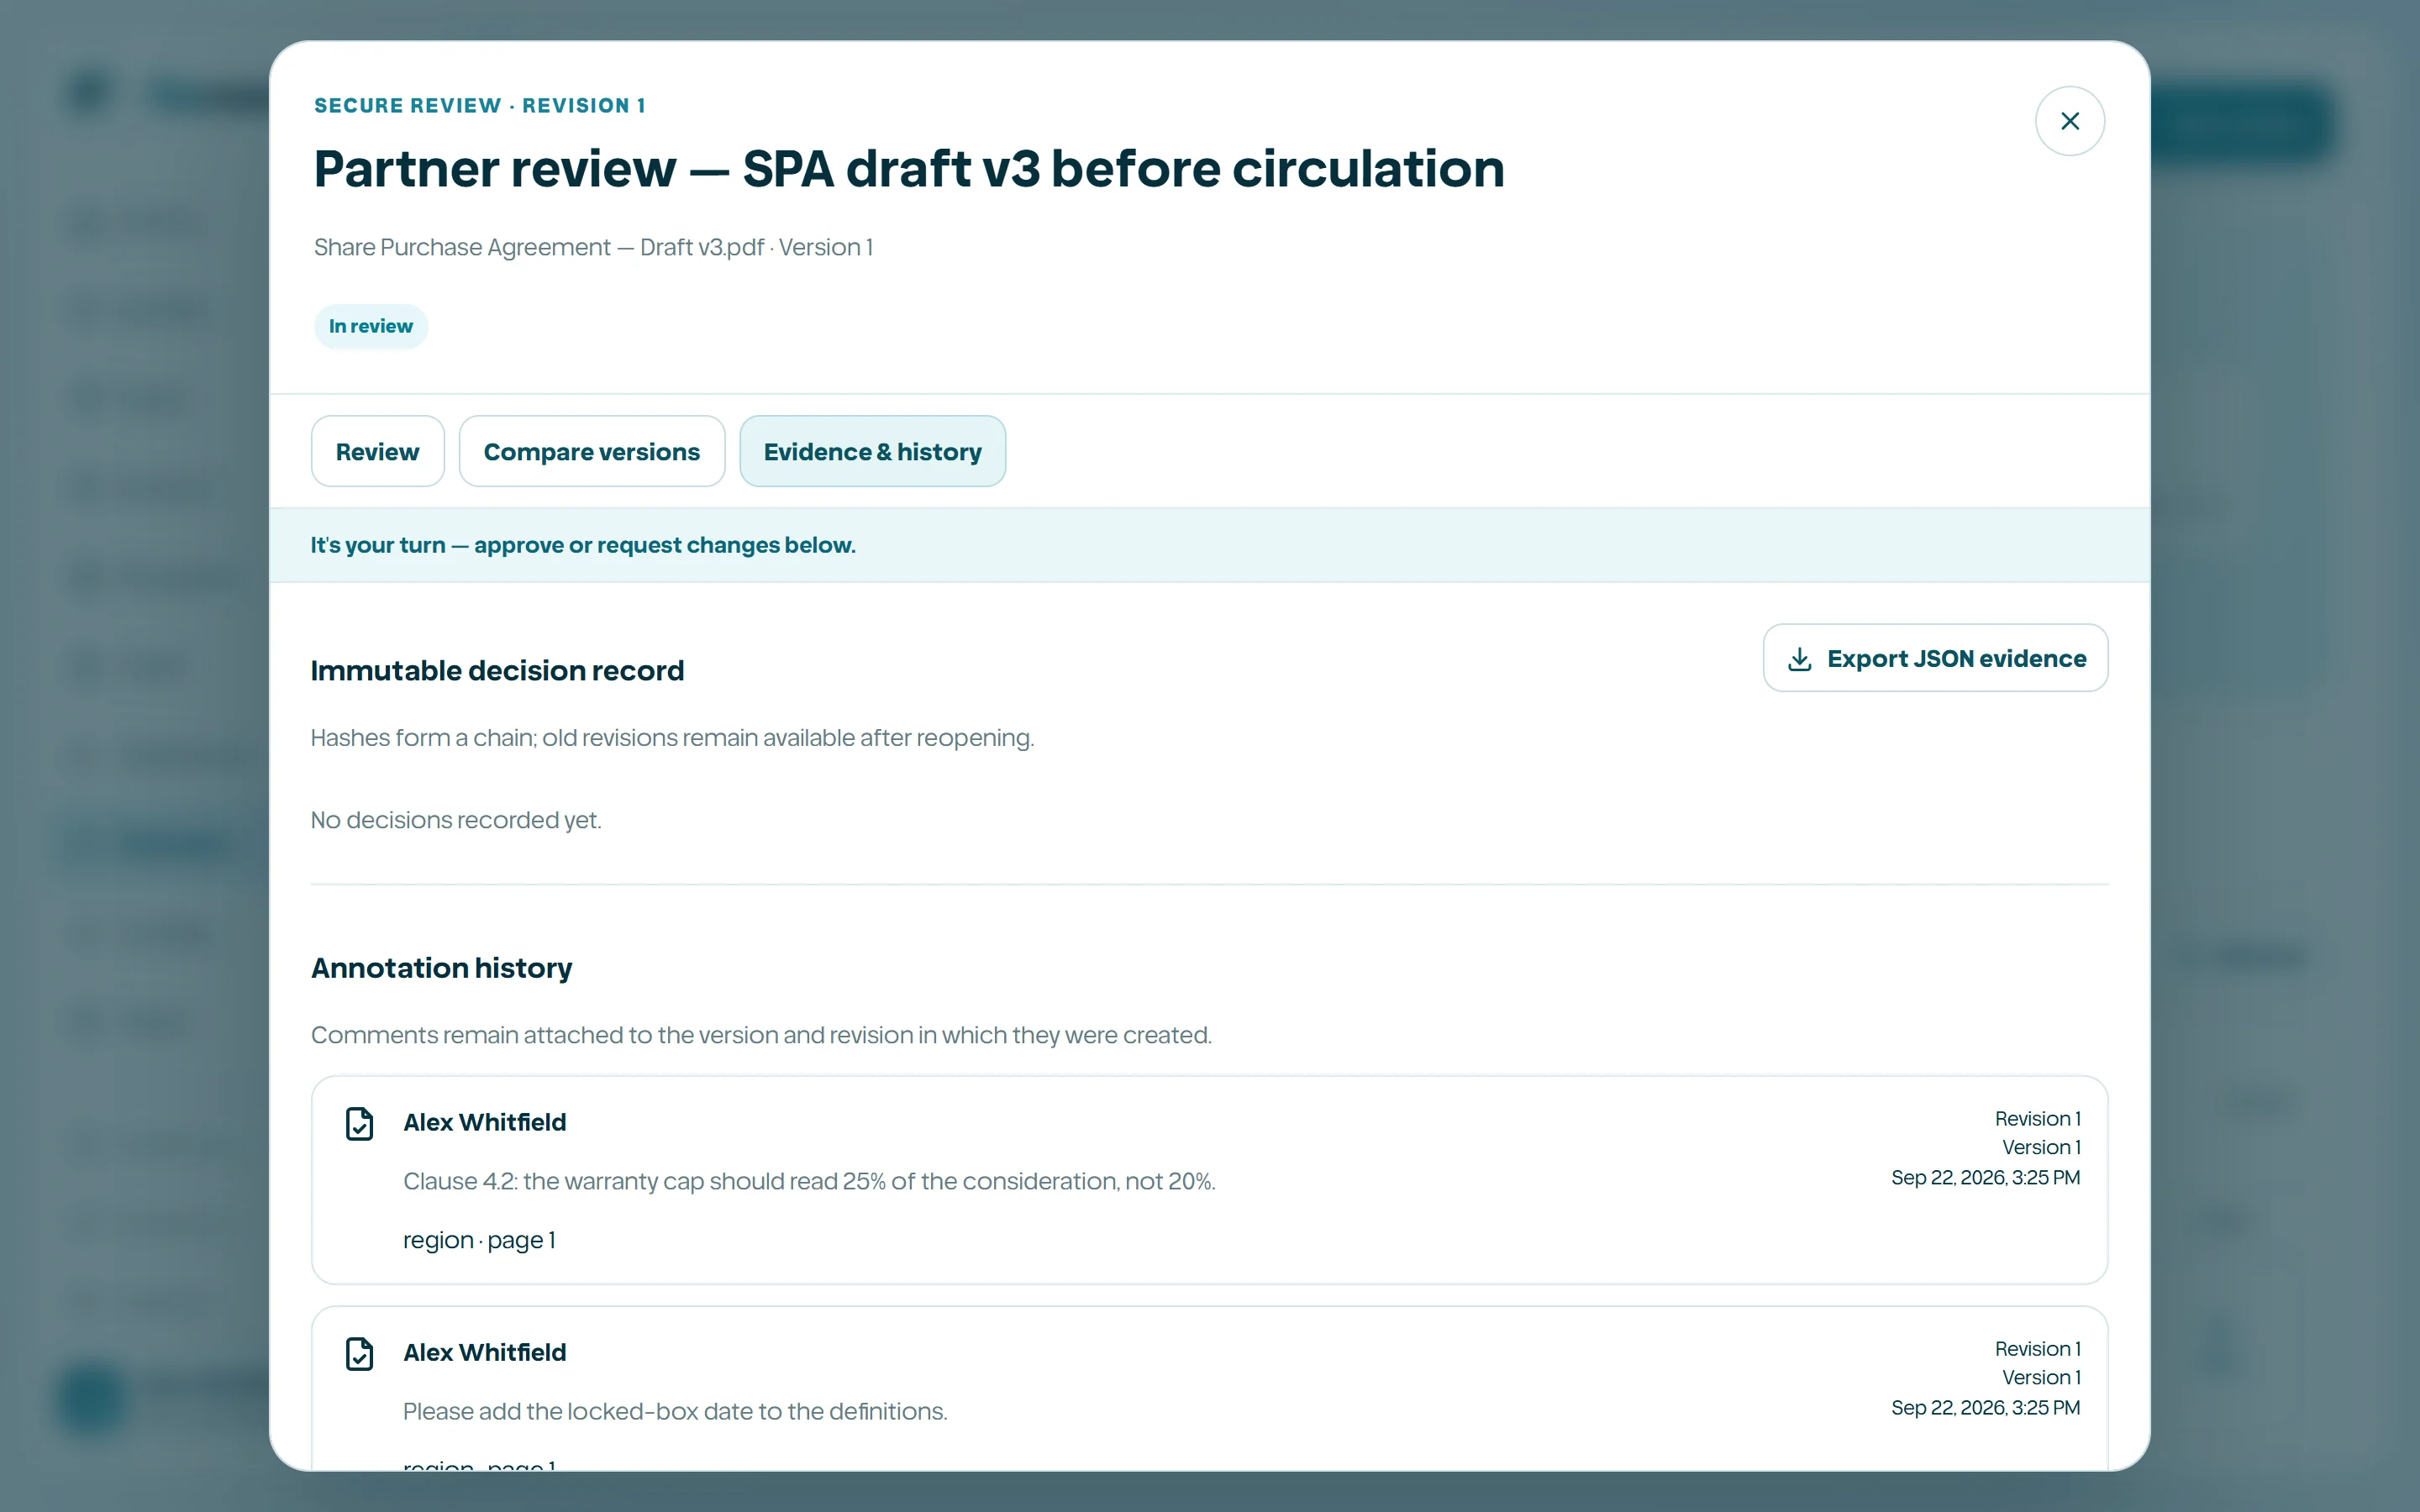Click Alex Whitfield name on locked-box comment
The image size is (2420, 1512).
(x=484, y=1352)
